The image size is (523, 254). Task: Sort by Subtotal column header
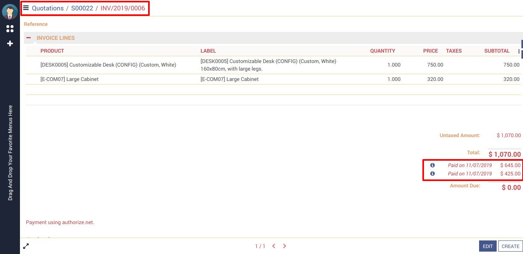[497, 51]
